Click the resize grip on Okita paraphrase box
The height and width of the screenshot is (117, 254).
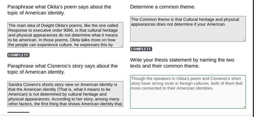(x=122, y=46)
